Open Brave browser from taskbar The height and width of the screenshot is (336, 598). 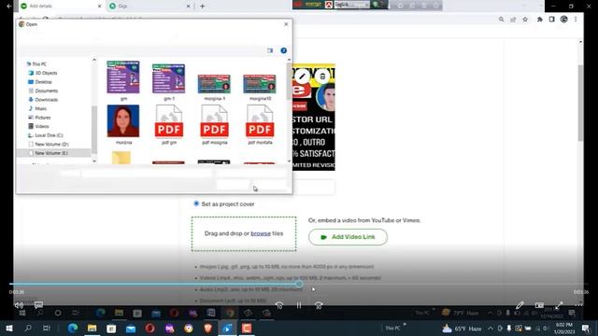[207, 328]
